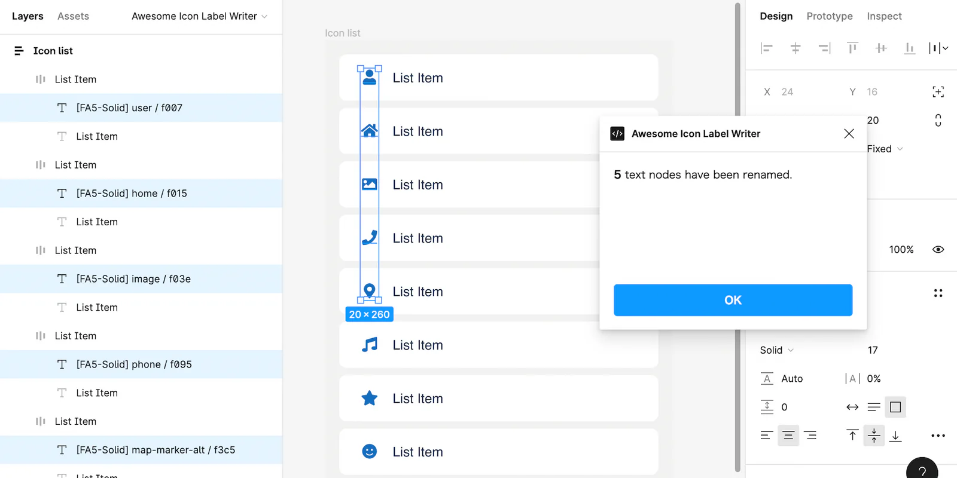This screenshot has width=957, height=478.
Task: Toggle layer visibility eye icon next to 100%
Action: 938,249
